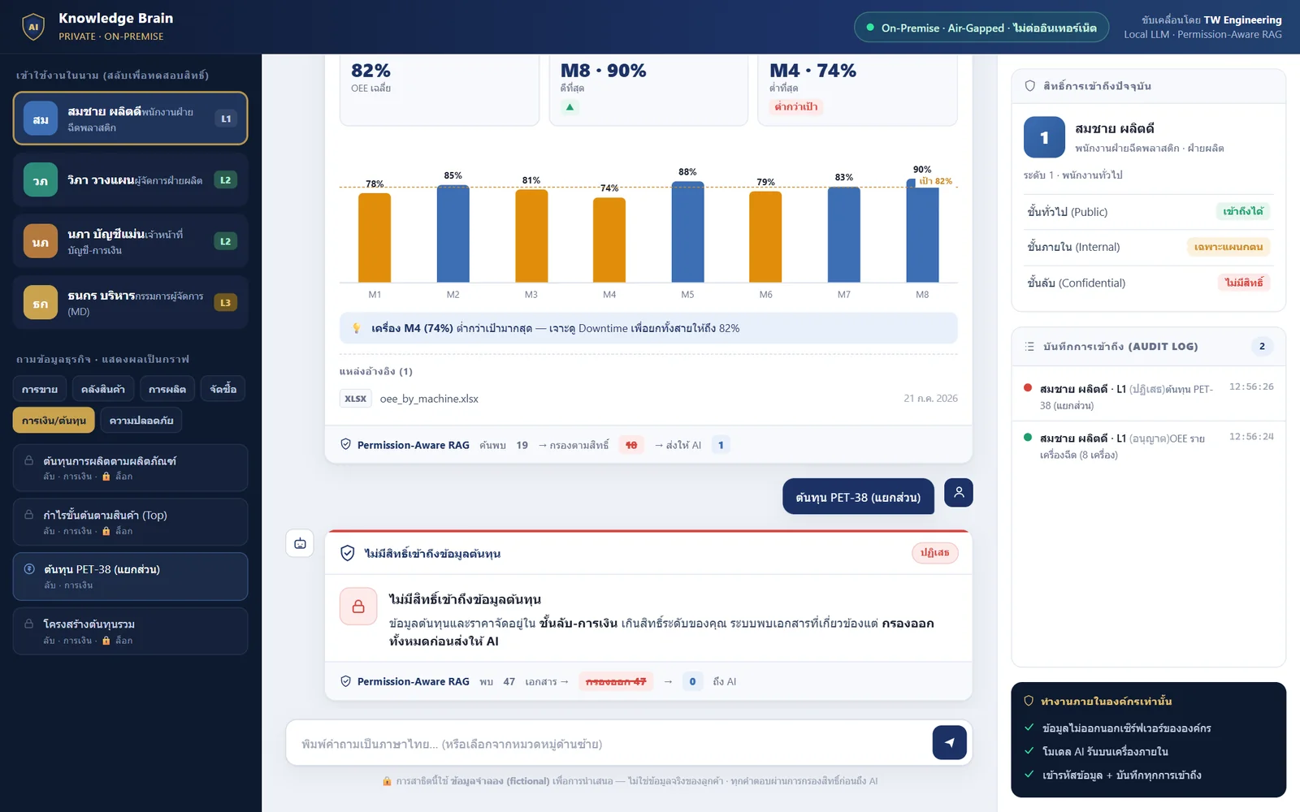Select the การขาย category tab
Screen dimensions: 1300x812
click(x=40, y=389)
